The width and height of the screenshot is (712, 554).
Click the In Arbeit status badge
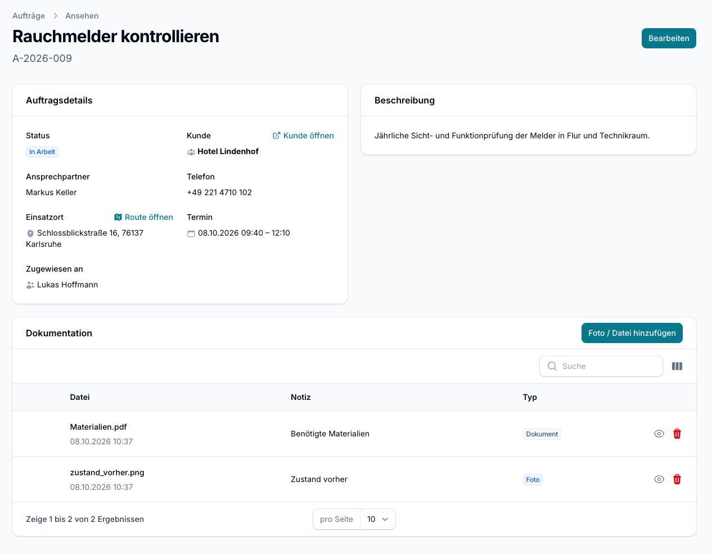point(42,152)
